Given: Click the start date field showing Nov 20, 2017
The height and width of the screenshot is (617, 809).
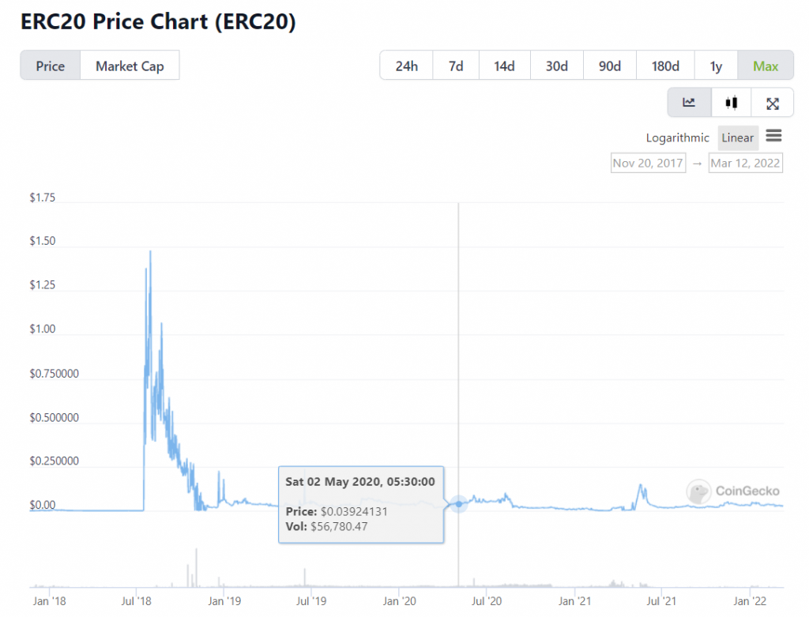Looking at the screenshot, I should click(x=648, y=163).
